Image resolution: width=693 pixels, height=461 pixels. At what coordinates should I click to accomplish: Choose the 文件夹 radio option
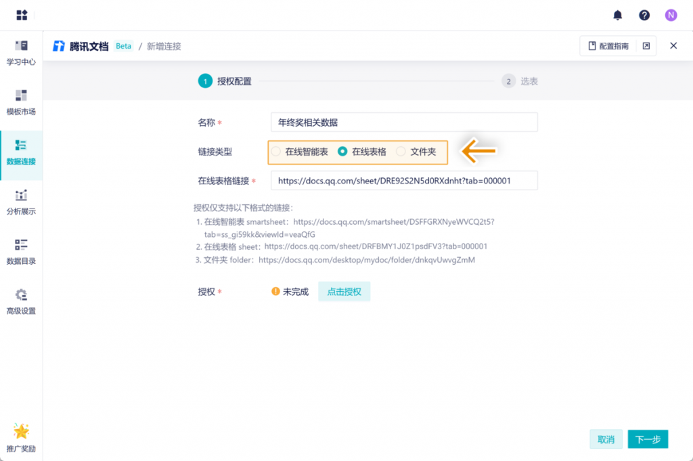tap(401, 152)
